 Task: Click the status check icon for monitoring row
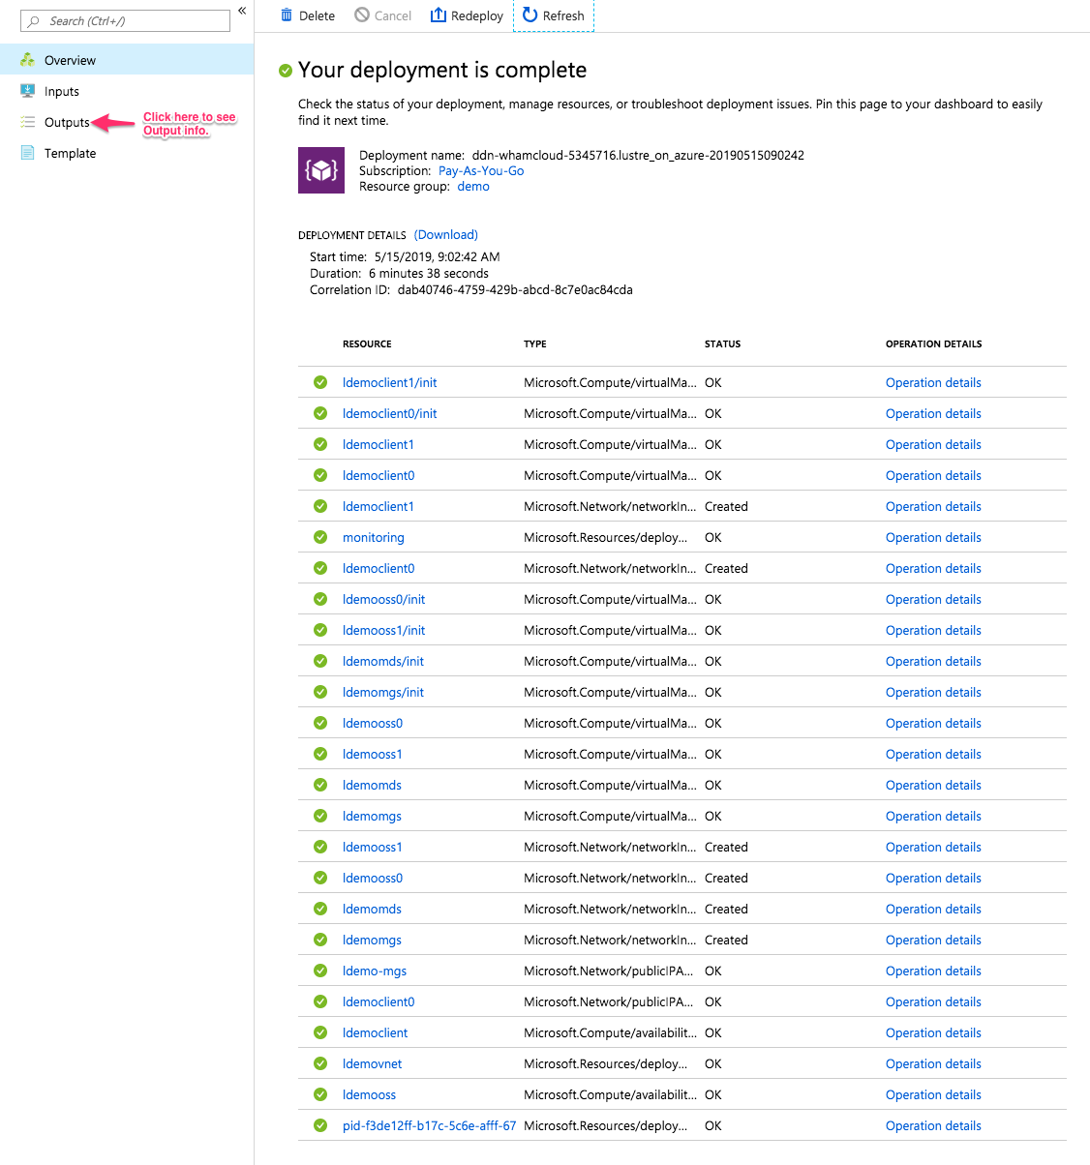[320, 537]
